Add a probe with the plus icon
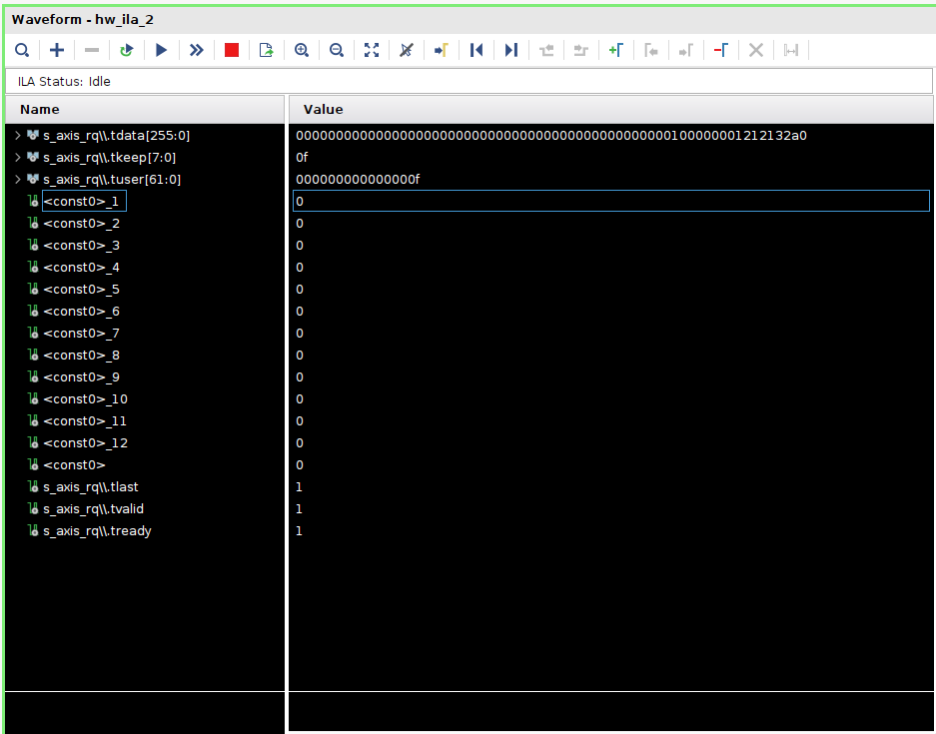This screenshot has height=734, width=936. click(x=57, y=50)
